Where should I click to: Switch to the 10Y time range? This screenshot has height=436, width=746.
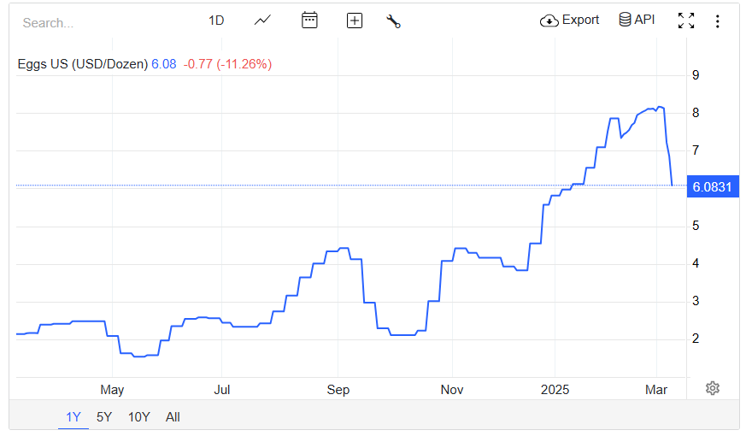click(139, 417)
